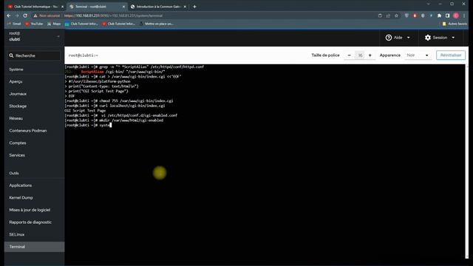Open the 'Autres favoris' bookmarks folder
The width and height of the screenshot is (473, 266).
pos(455,24)
